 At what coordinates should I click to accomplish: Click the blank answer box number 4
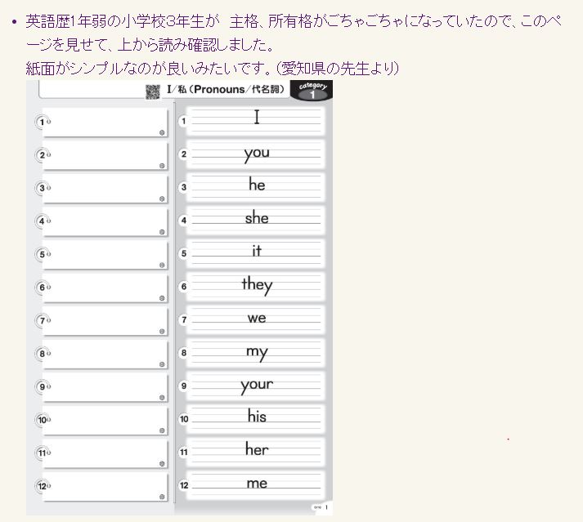pos(105,221)
